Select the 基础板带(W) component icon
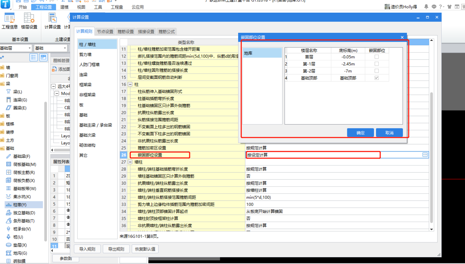465x264 pixels. [x=9, y=188]
